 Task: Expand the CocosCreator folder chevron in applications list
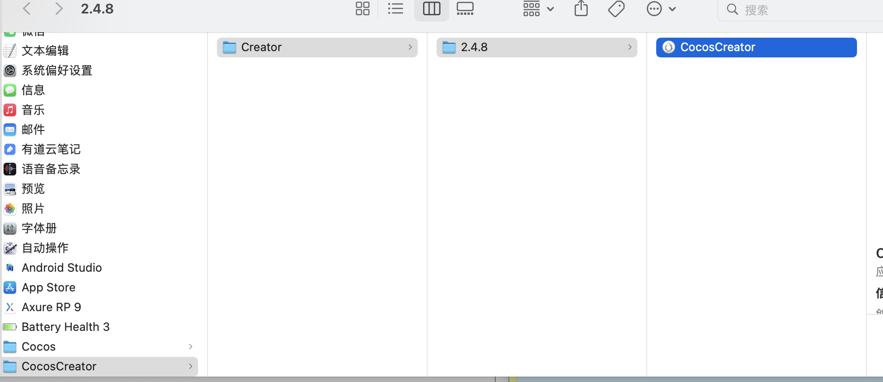click(x=190, y=366)
